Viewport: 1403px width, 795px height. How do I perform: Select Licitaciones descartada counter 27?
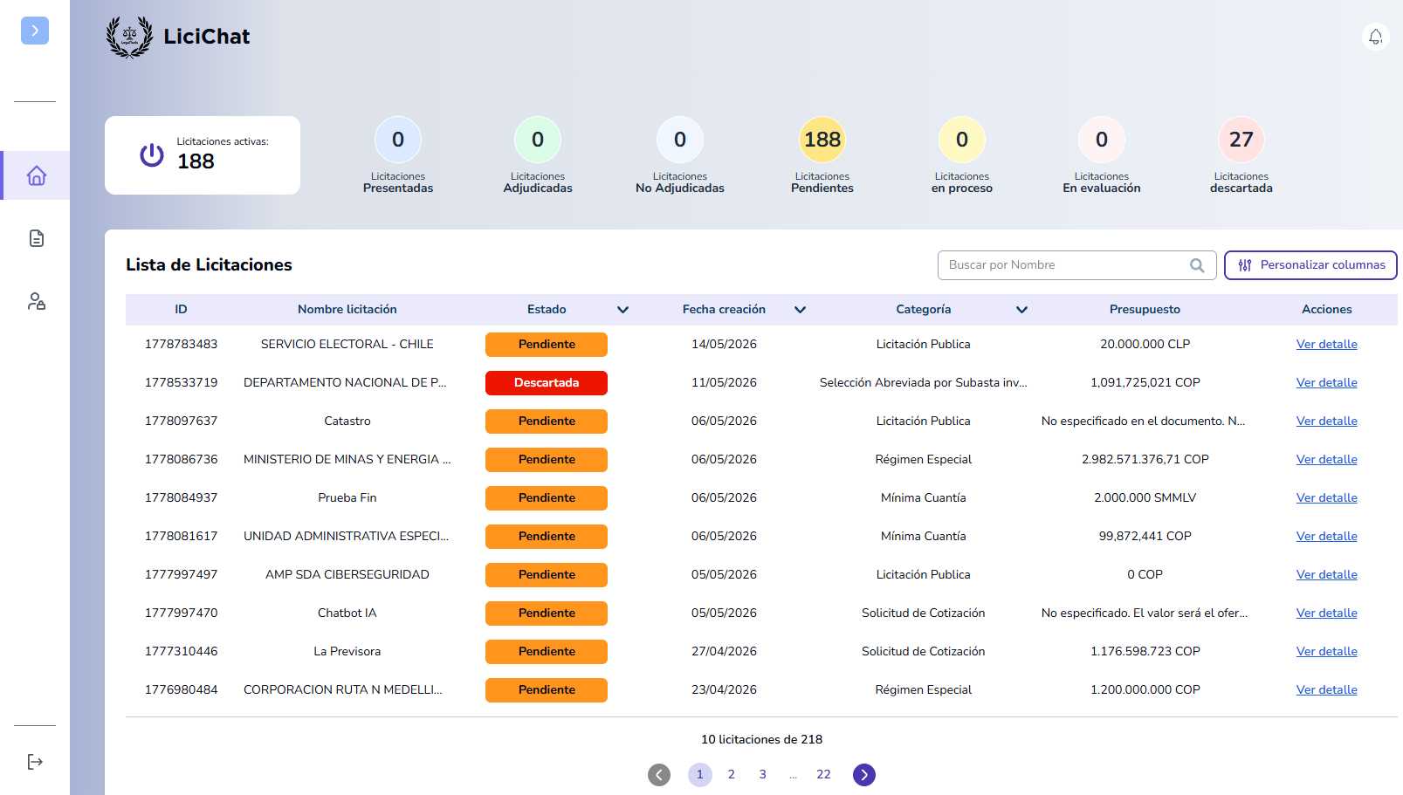coord(1241,140)
